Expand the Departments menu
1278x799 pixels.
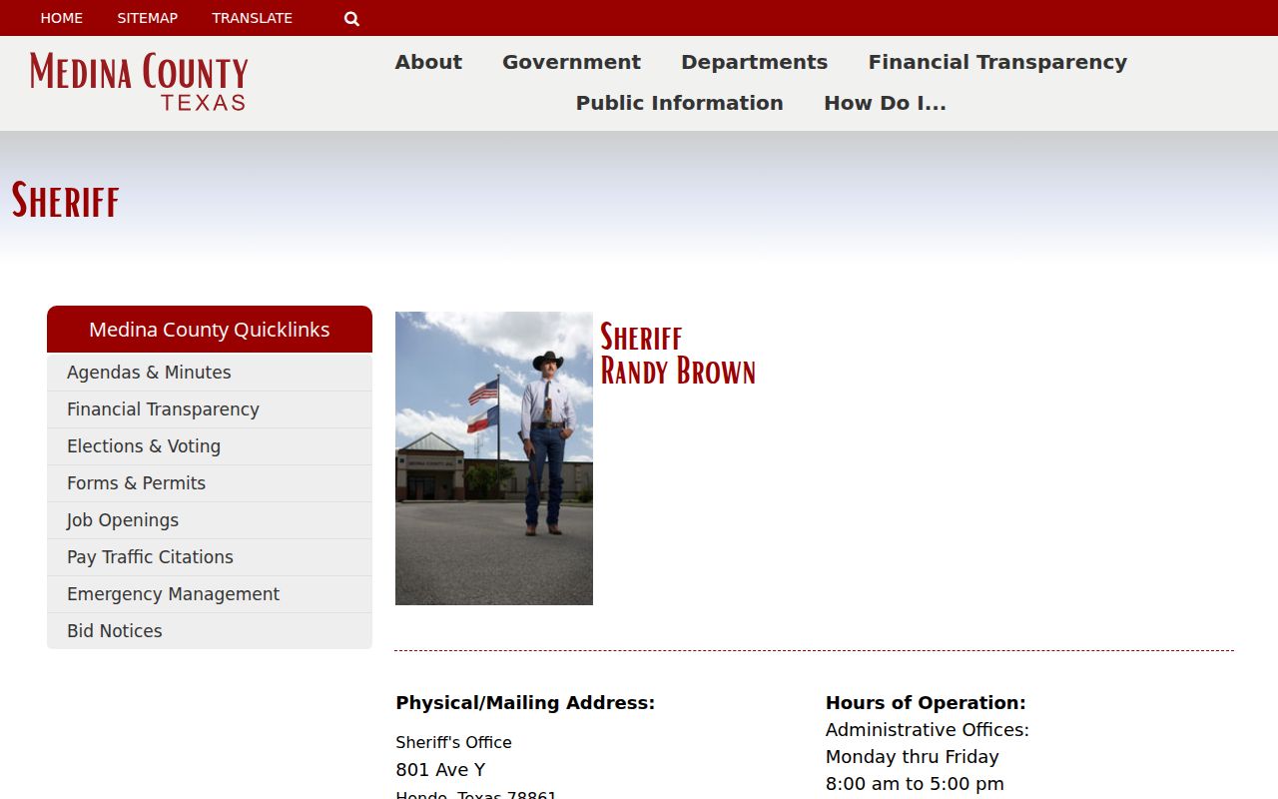[x=754, y=62]
